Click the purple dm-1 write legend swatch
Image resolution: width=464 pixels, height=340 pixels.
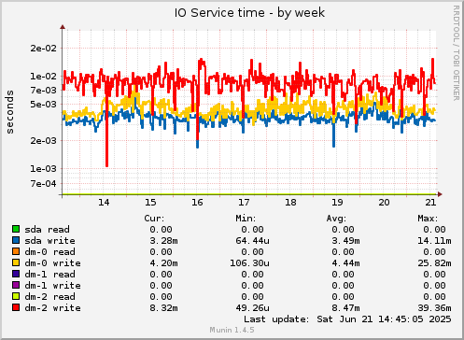[16, 285]
